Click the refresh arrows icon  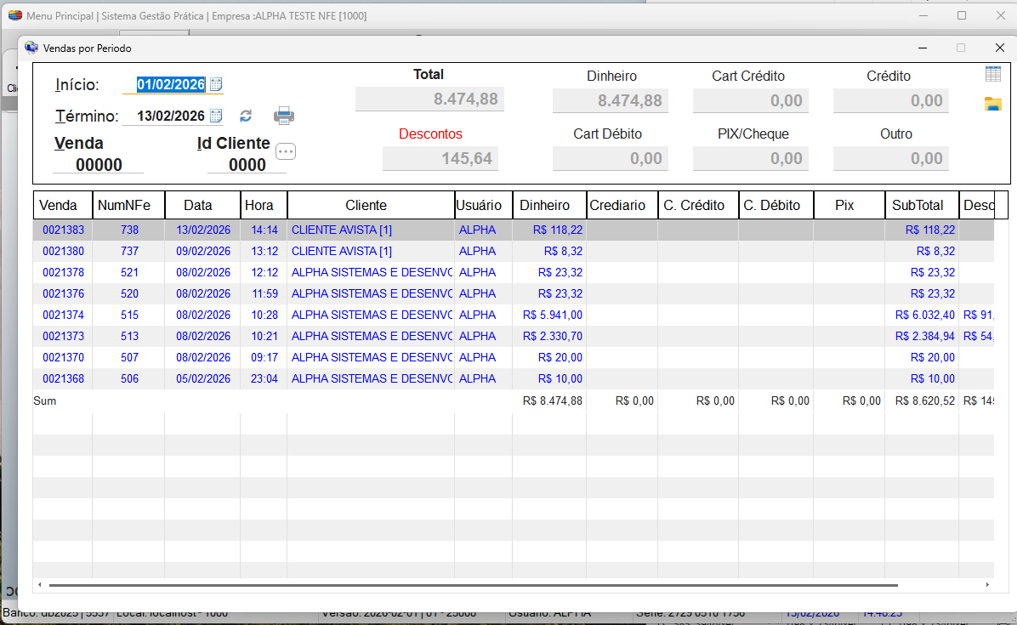246,116
